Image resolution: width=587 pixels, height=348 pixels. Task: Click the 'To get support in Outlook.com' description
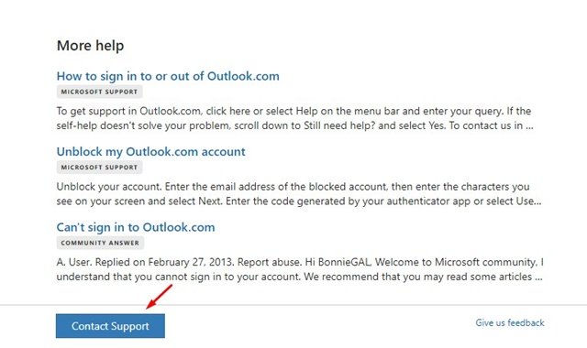tap(294, 118)
